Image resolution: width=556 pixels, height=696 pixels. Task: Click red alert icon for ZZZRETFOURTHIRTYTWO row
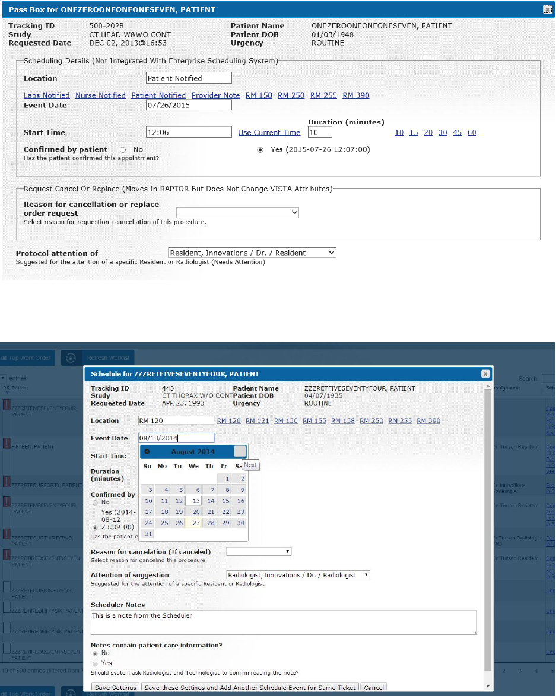(x=7, y=534)
